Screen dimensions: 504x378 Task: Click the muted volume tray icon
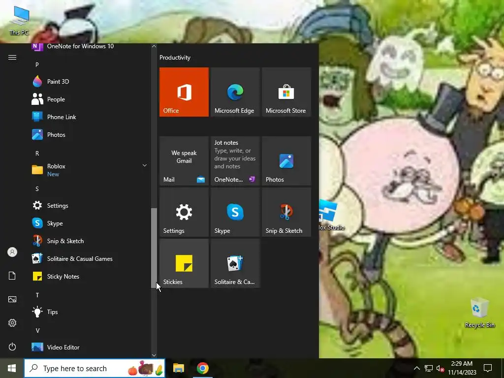(x=440, y=368)
